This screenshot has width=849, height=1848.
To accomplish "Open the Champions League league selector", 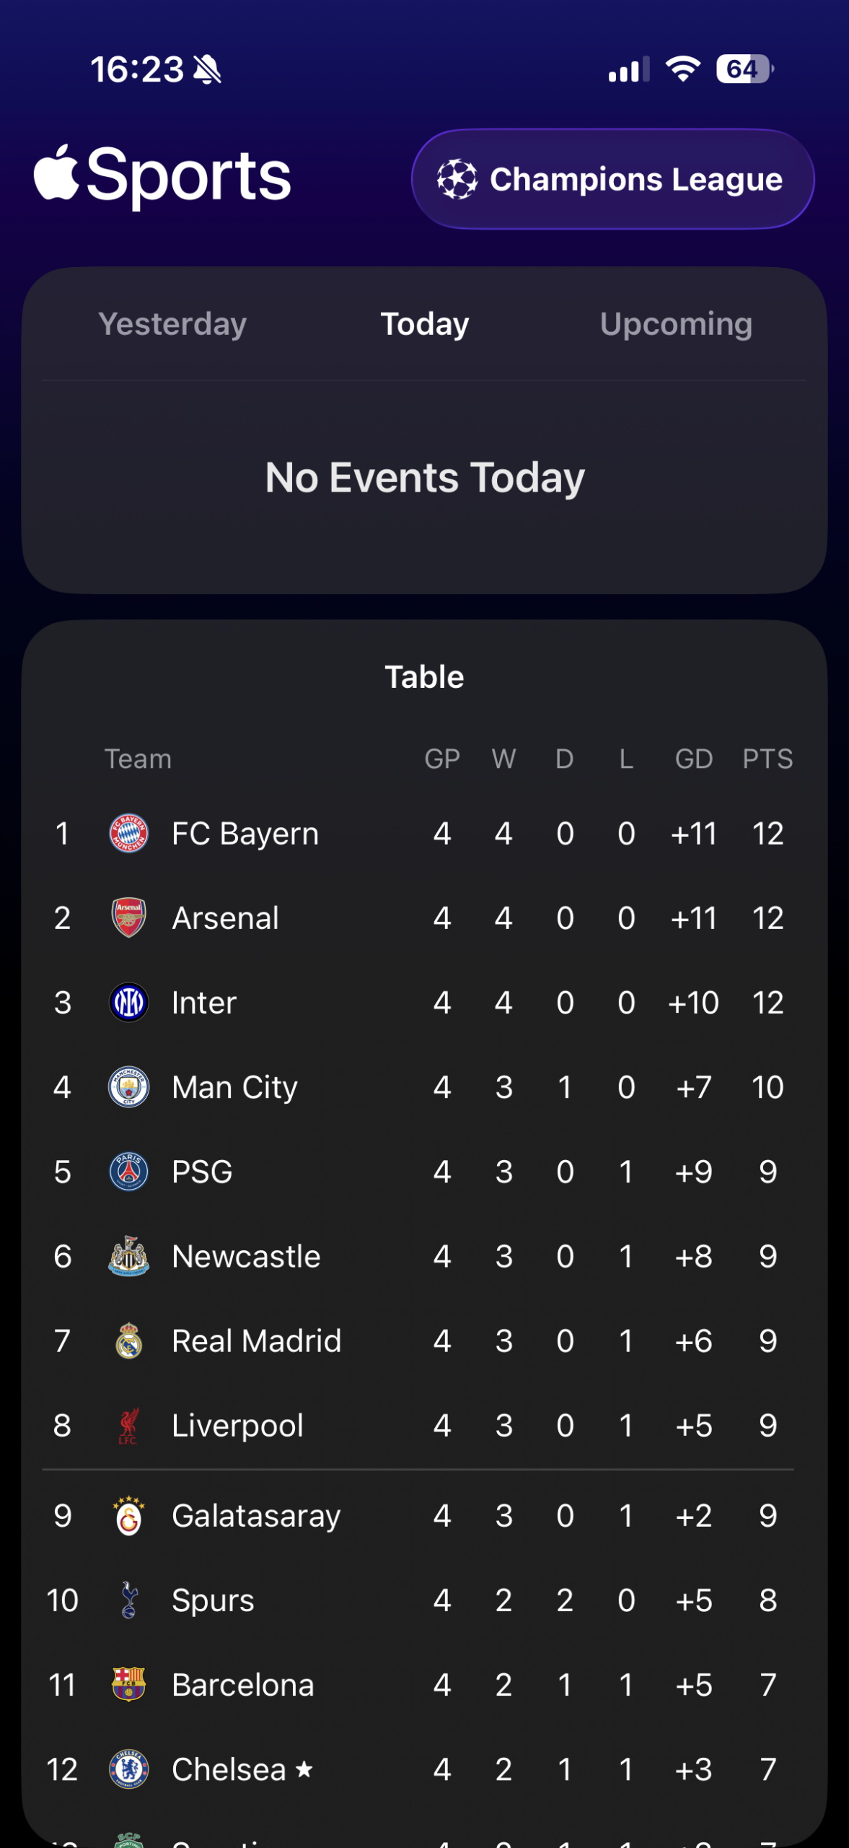I will pyautogui.click(x=612, y=179).
